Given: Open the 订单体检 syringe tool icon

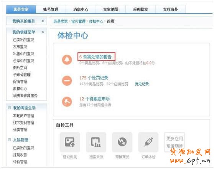Looking at the screenshot, I should tap(148, 142).
